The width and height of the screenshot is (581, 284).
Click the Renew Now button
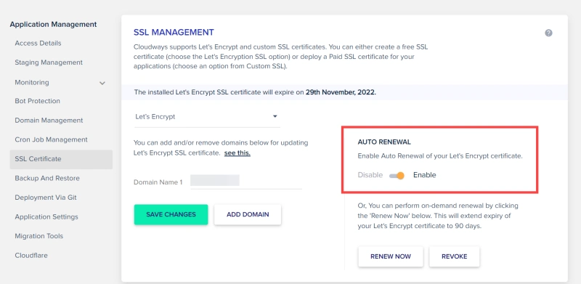[x=391, y=256]
